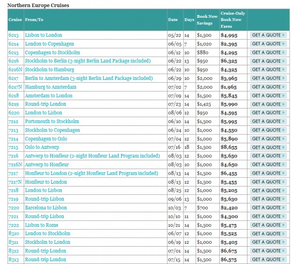Open cruise number 6217N link
This screenshot has height=264, width=291.
pos(15,87)
